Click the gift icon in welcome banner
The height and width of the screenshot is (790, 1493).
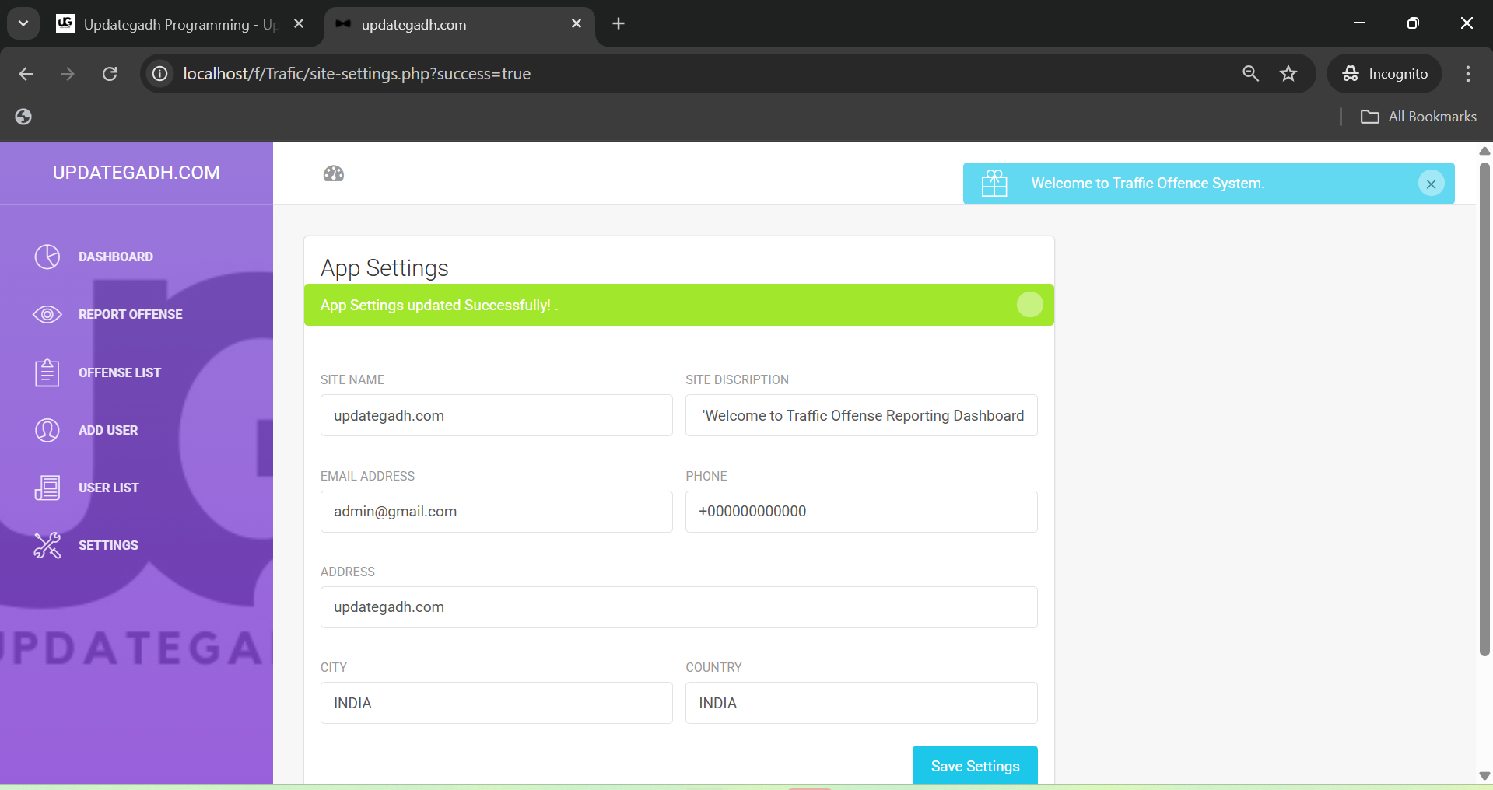coord(994,184)
